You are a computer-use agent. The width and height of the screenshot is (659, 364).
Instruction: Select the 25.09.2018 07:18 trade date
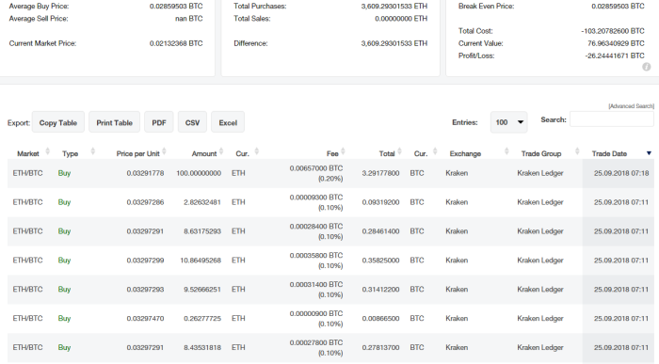[x=621, y=173]
